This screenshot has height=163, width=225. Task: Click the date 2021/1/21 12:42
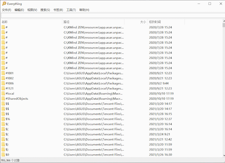tap(160, 139)
